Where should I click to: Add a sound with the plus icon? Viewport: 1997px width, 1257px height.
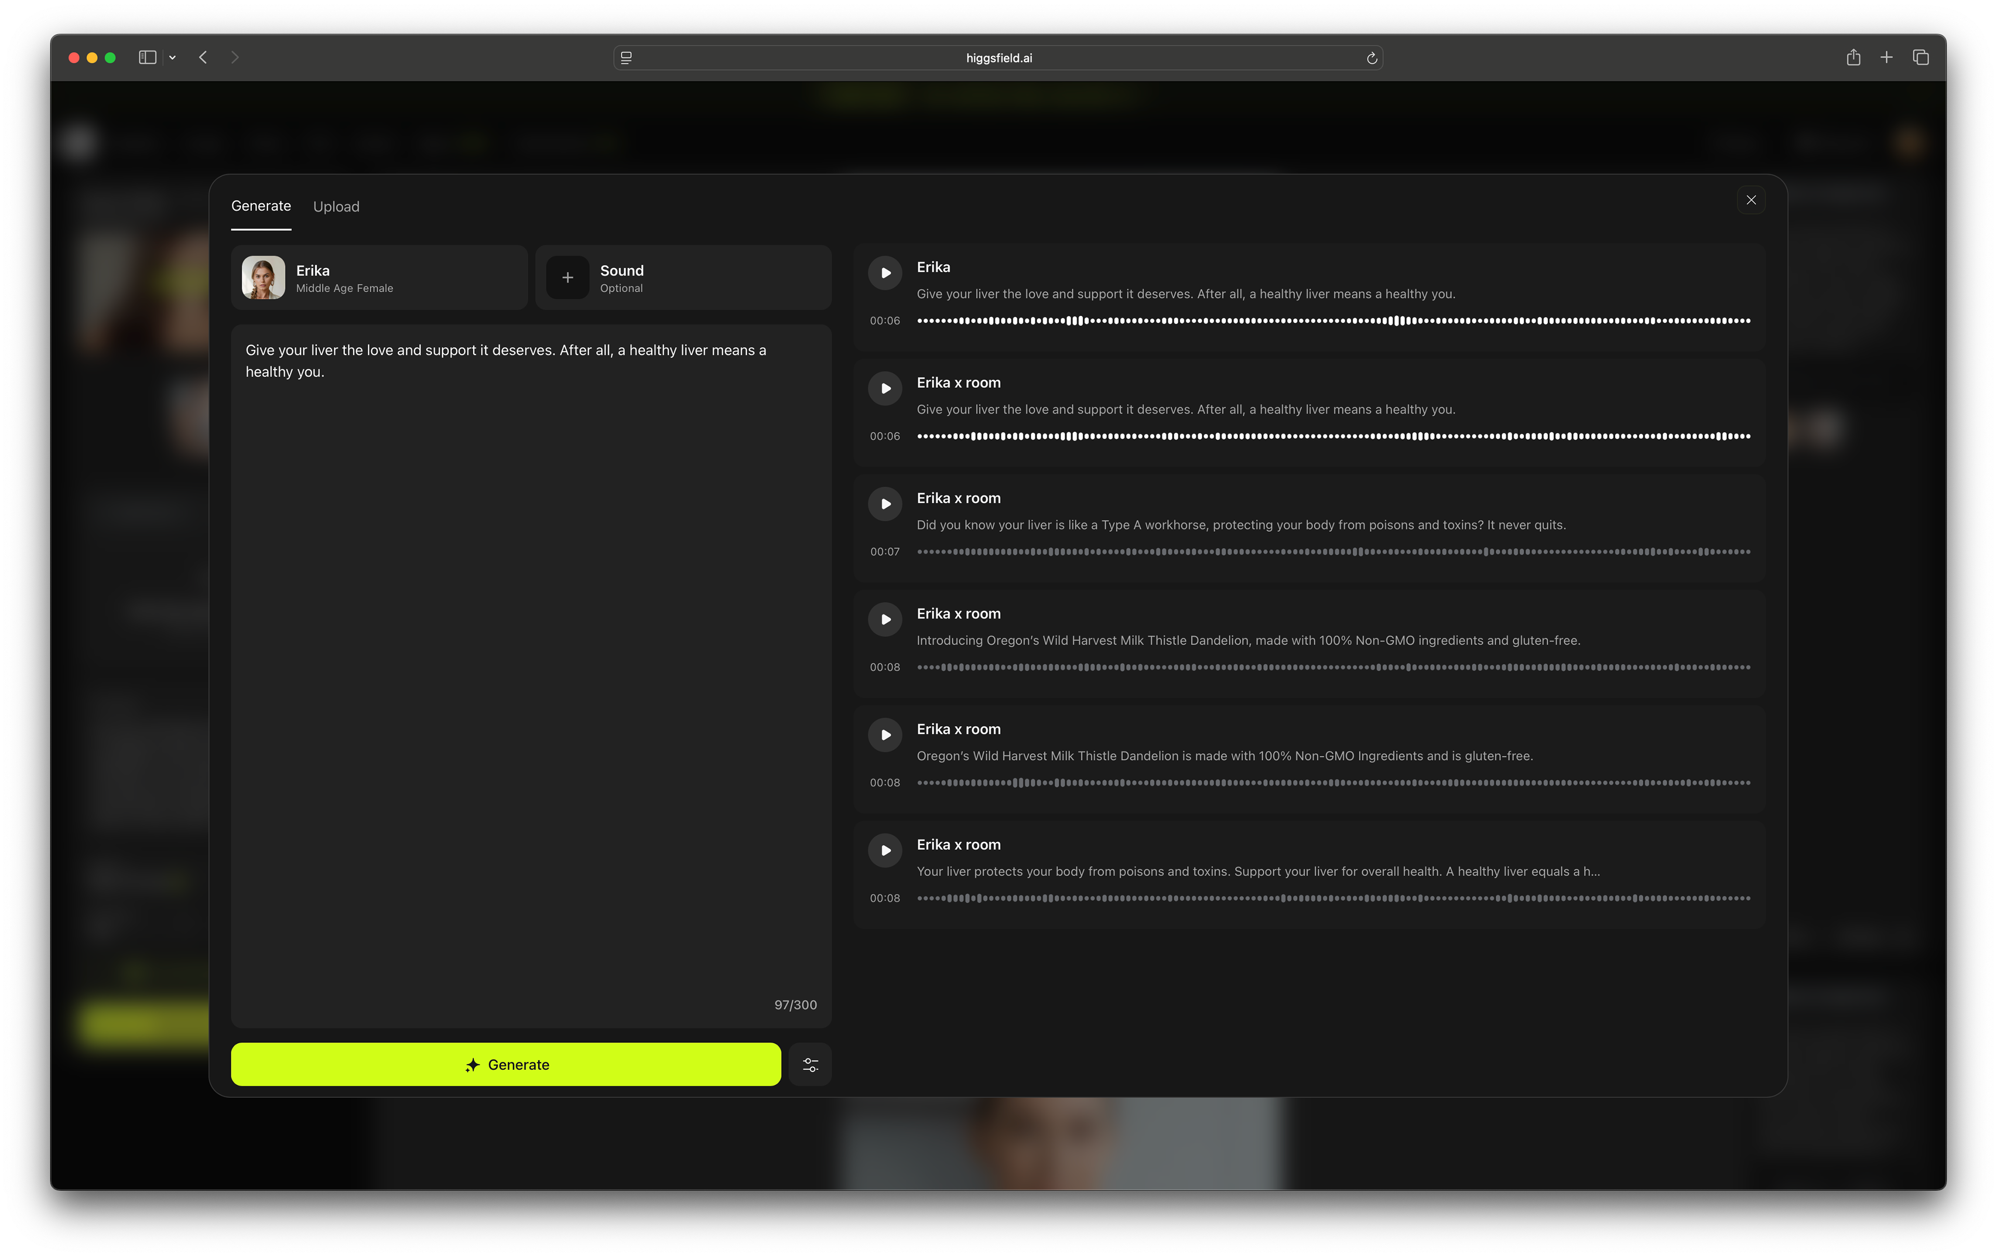[567, 278]
